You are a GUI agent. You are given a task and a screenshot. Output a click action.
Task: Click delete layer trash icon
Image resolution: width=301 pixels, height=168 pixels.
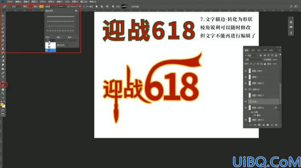276,125
